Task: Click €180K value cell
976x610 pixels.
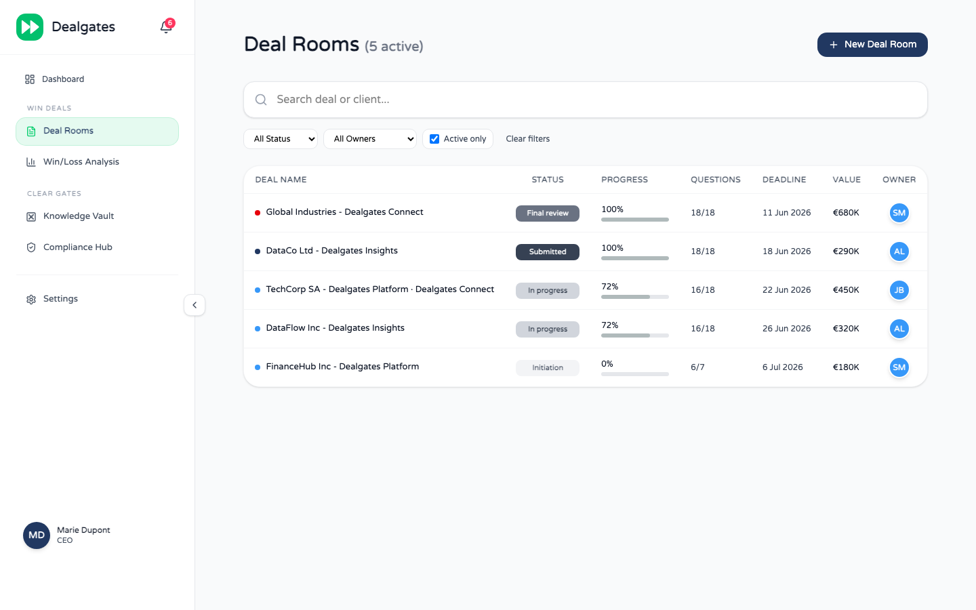Action: click(x=846, y=367)
